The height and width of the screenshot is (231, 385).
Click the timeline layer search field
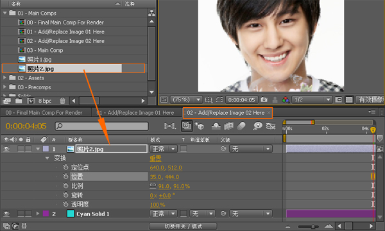click(101, 126)
